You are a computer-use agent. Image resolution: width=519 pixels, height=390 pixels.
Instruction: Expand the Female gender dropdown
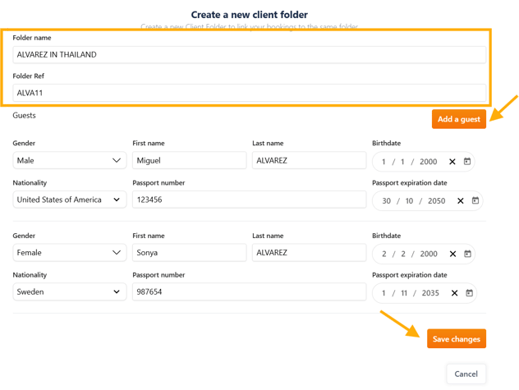69,253
